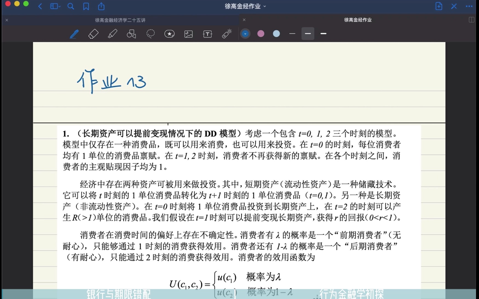479x299 pixels.
Task: Bookmark the current page
Action: [x=86, y=6]
